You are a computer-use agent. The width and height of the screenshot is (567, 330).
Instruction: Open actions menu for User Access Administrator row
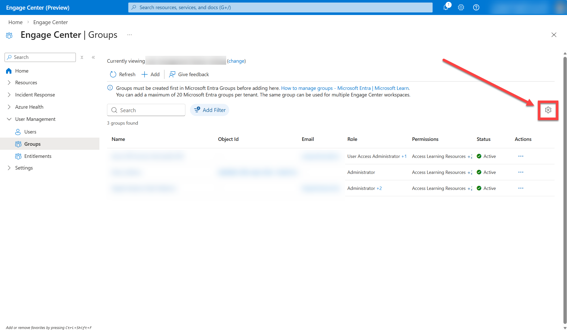tap(521, 156)
